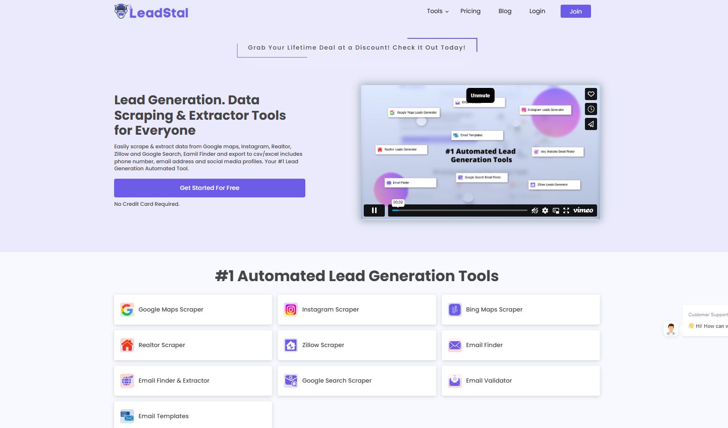728x428 pixels.
Task: Click the Join button
Action: click(x=575, y=11)
